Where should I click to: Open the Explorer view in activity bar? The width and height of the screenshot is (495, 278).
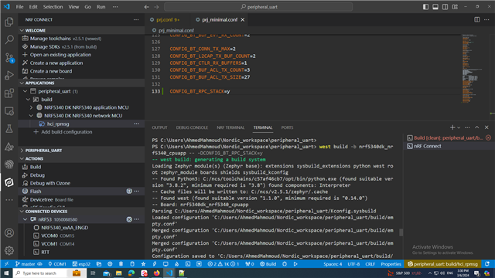(x=9, y=22)
